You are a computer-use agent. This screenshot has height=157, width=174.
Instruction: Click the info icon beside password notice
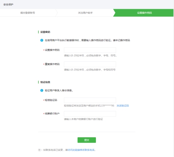(42, 40)
